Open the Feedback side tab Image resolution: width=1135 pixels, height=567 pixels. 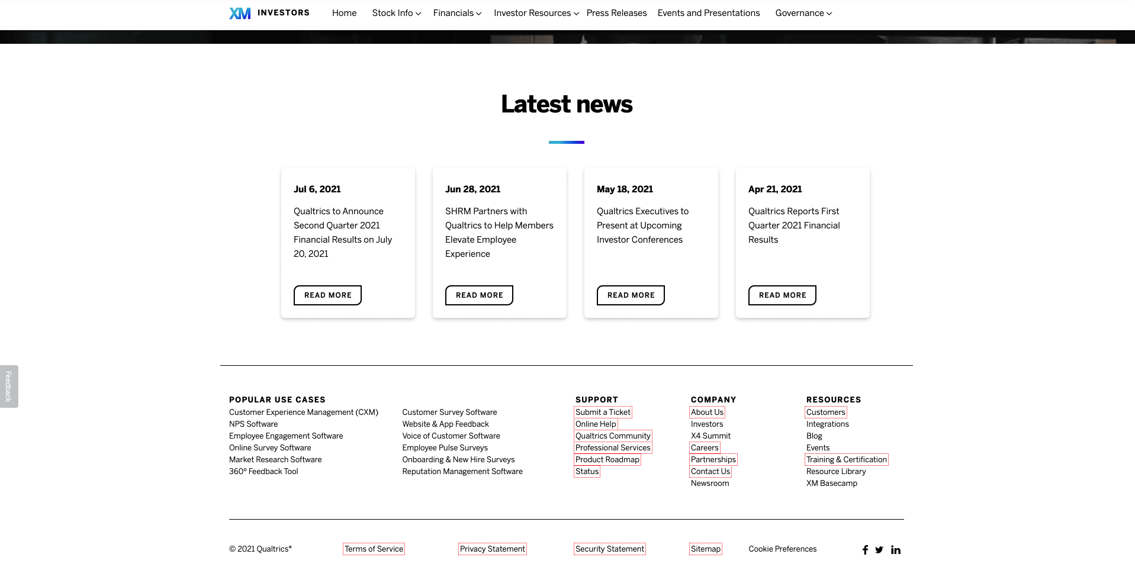tap(9, 386)
